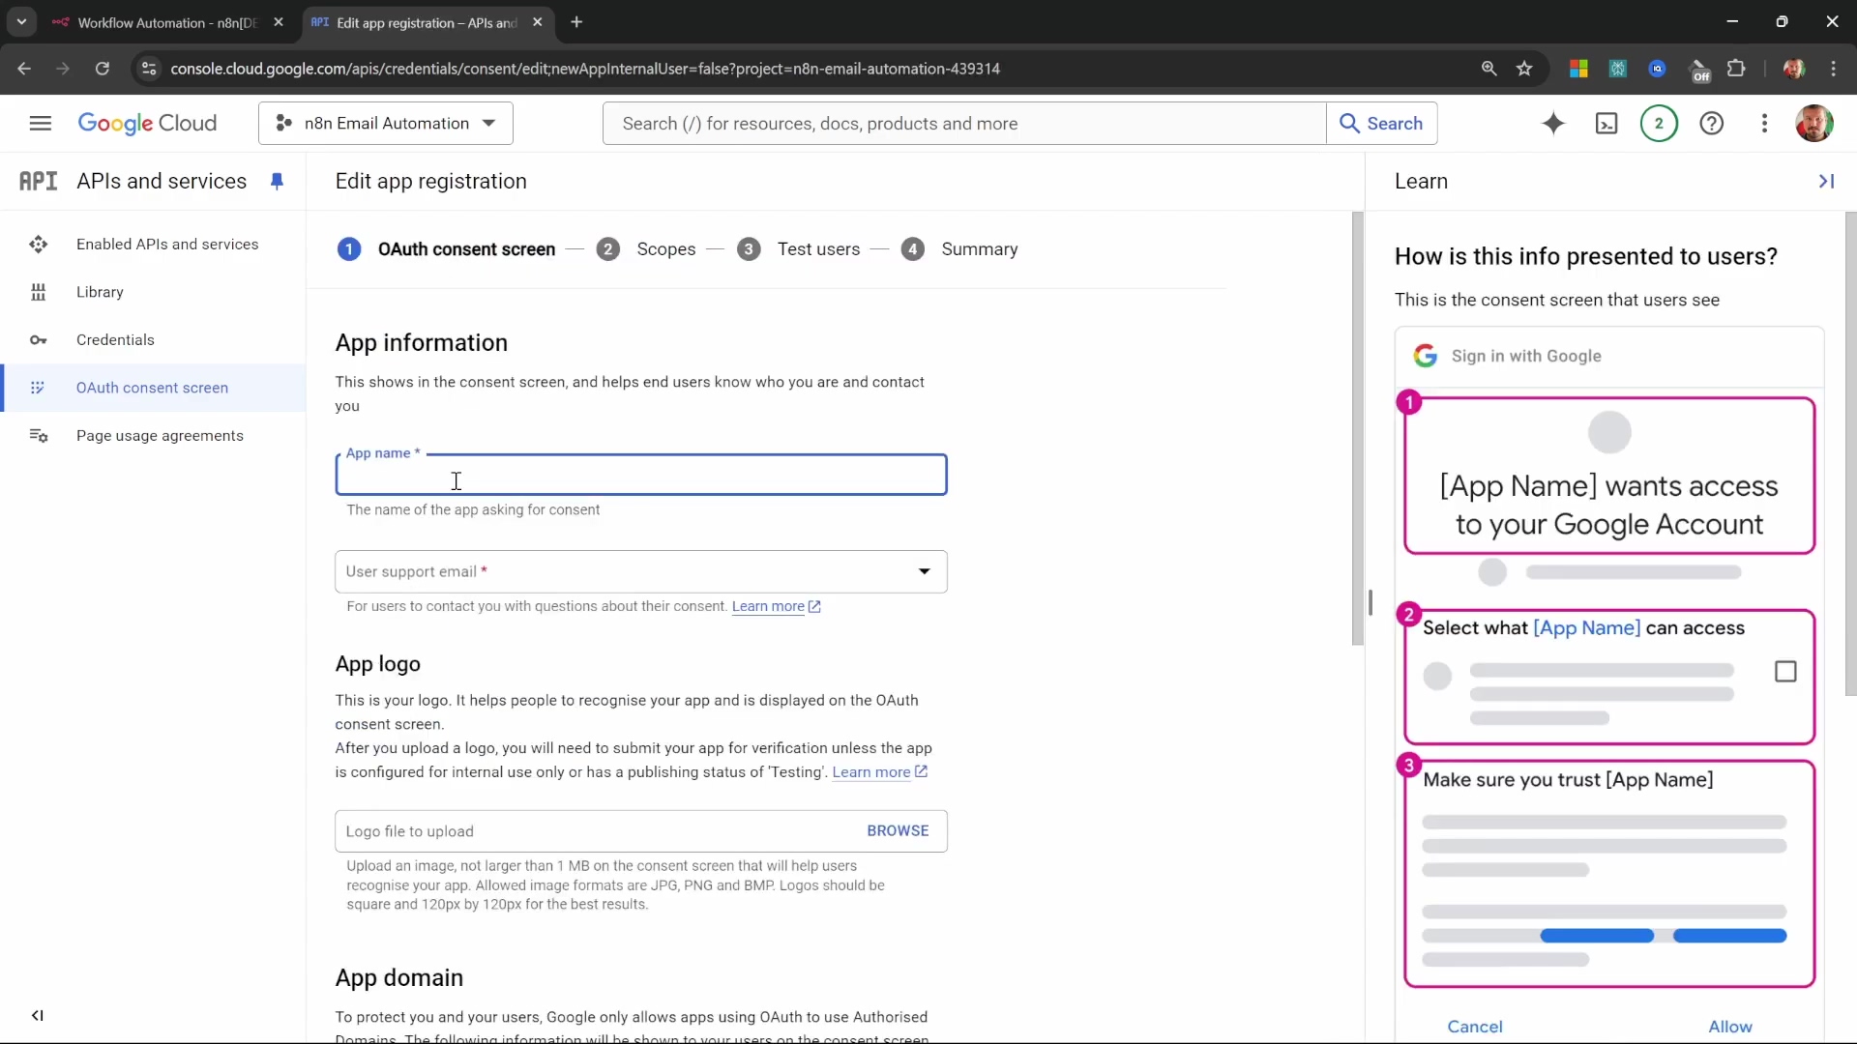This screenshot has height=1044, width=1857.
Task: Open settings three-dot utilities menu
Action: click(x=1764, y=124)
